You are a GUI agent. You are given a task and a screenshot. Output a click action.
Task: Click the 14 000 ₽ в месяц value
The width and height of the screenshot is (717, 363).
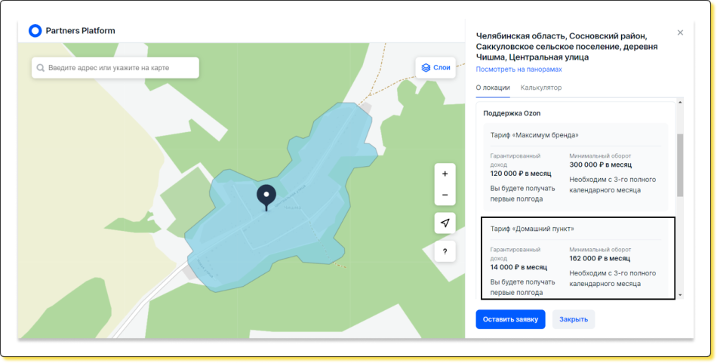pos(519,267)
